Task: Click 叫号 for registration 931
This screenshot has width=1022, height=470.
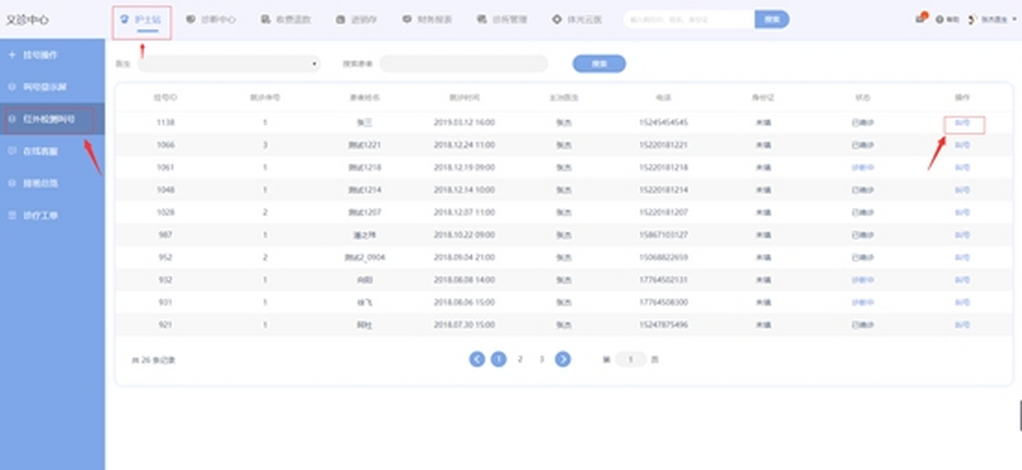Action: [962, 302]
